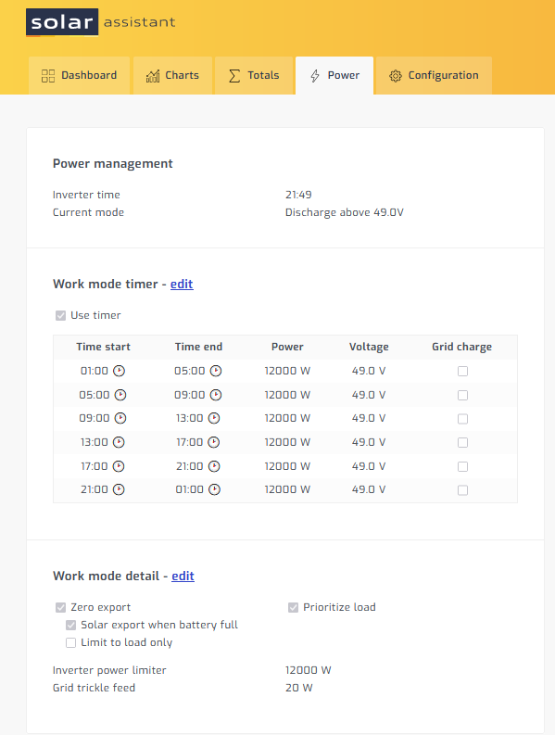Viewport: 555px width, 735px height.
Task: Toggle the Zero export checkbox
Action: point(60,607)
